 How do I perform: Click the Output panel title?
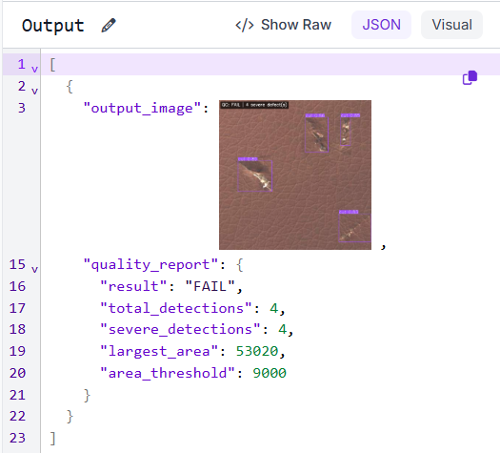tap(53, 25)
